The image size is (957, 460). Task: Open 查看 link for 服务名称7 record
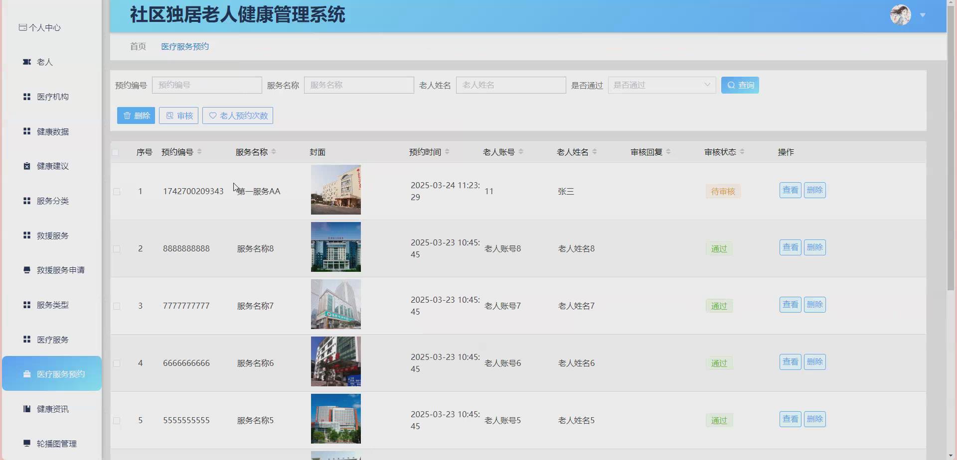[790, 304]
